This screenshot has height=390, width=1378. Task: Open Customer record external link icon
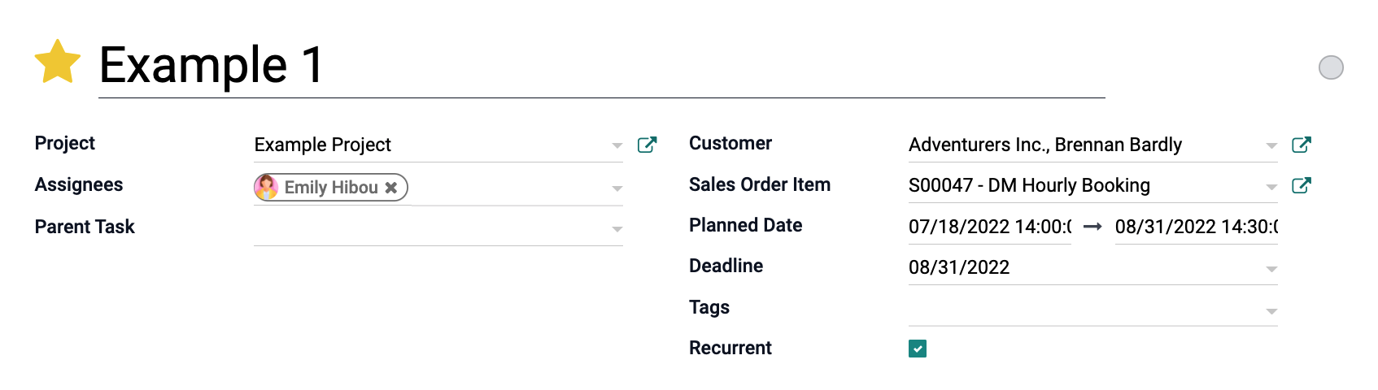coord(1302,145)
